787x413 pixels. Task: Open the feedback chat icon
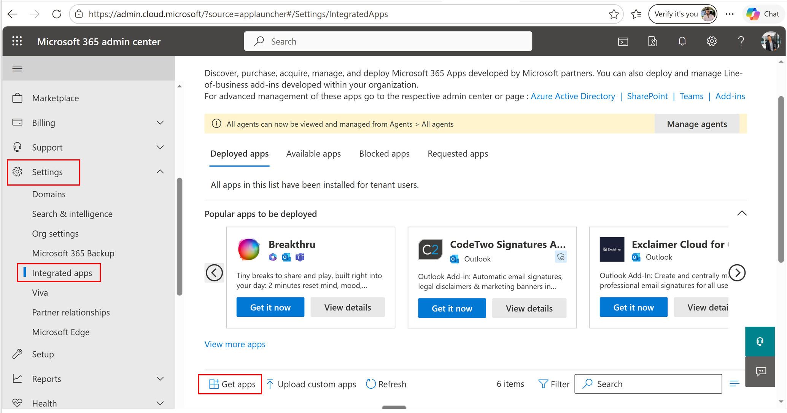[x=760, y=372]
